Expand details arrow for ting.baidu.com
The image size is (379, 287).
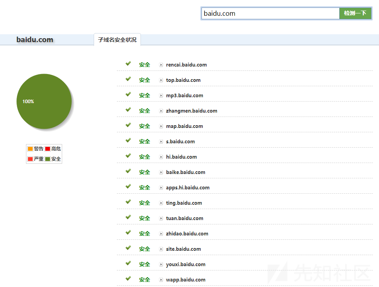pyautogui.click(x=161, y=203)
